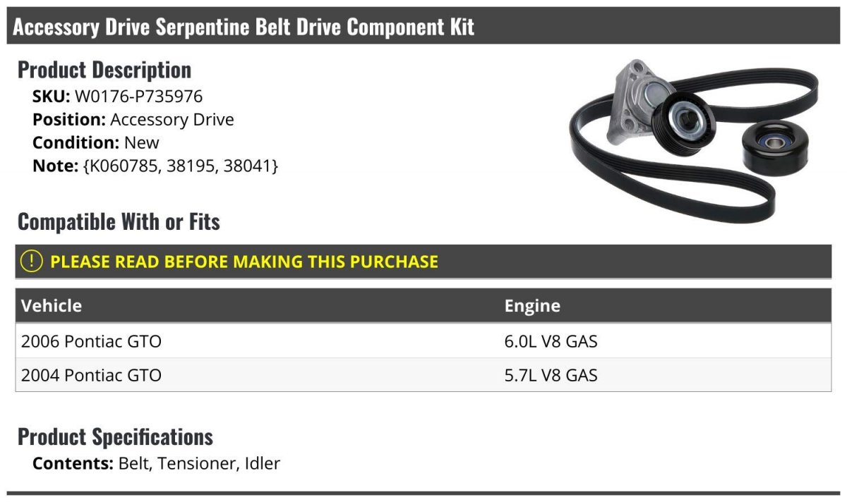Viewport: 847px width, 502px height.
Task: Click the SKU number W0176-P735976
Action: 138,97
